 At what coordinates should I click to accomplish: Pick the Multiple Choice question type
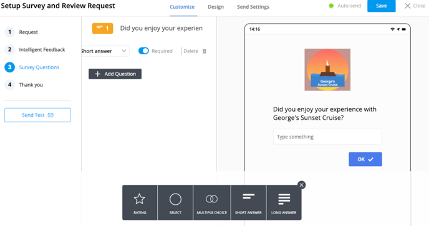click(x=211, y=202)
